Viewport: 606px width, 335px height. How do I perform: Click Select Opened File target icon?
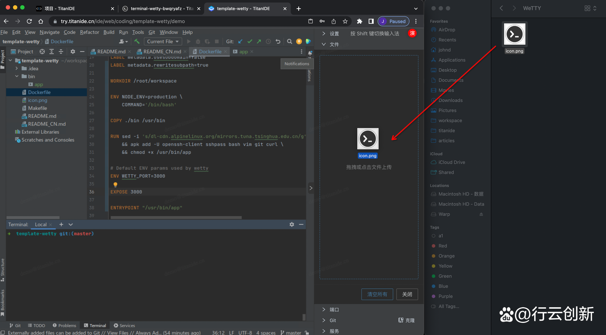click(x=42, y=52)
